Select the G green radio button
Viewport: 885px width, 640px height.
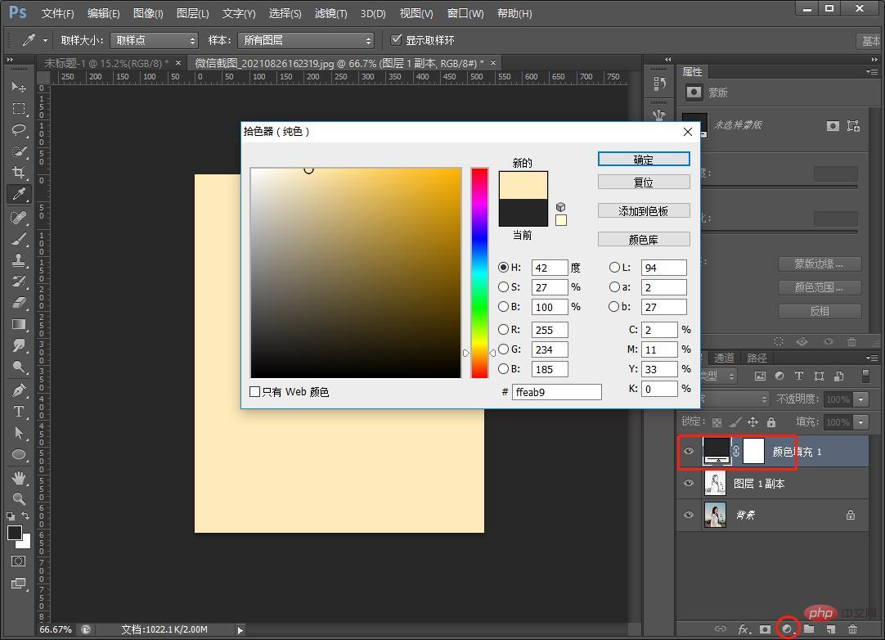(504, 349)
